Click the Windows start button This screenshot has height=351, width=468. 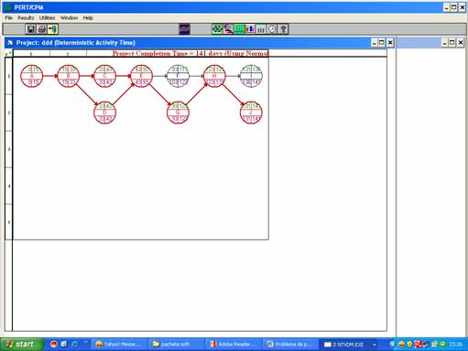(x=21, y=345)
